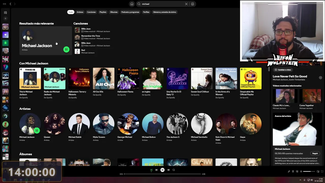
Task: Seek on the song progress bar
Action: tap(162, 174)
